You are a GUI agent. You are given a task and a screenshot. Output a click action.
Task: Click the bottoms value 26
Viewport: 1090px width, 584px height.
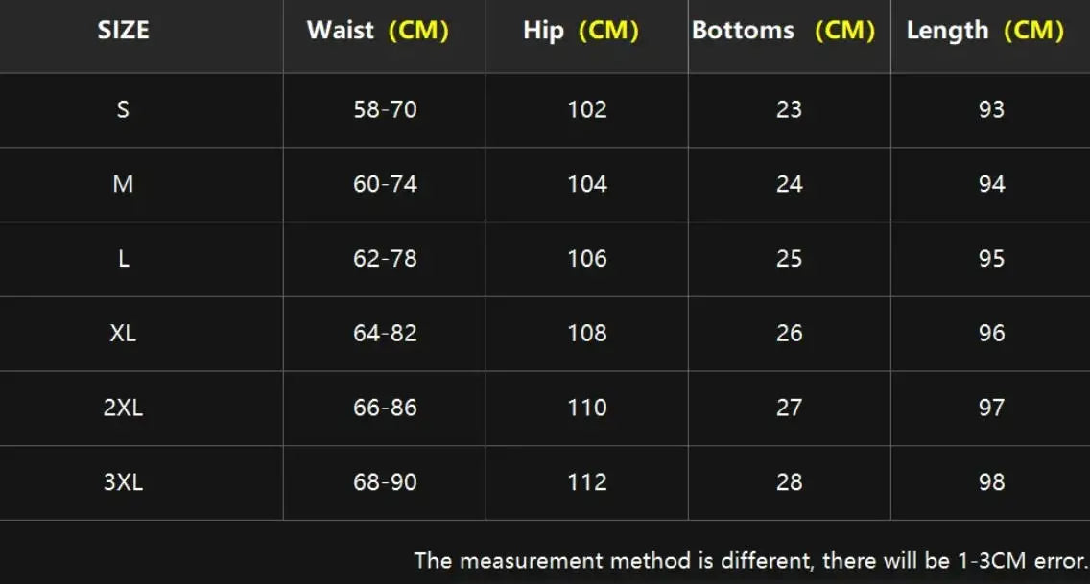pos(789,334)
